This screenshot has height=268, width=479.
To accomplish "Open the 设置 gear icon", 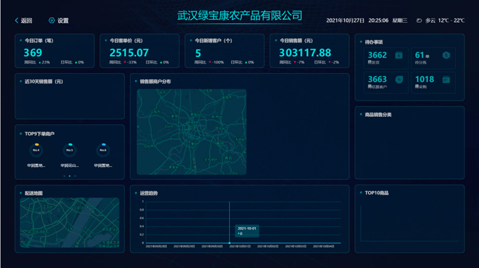I will [x=51, y=20].
